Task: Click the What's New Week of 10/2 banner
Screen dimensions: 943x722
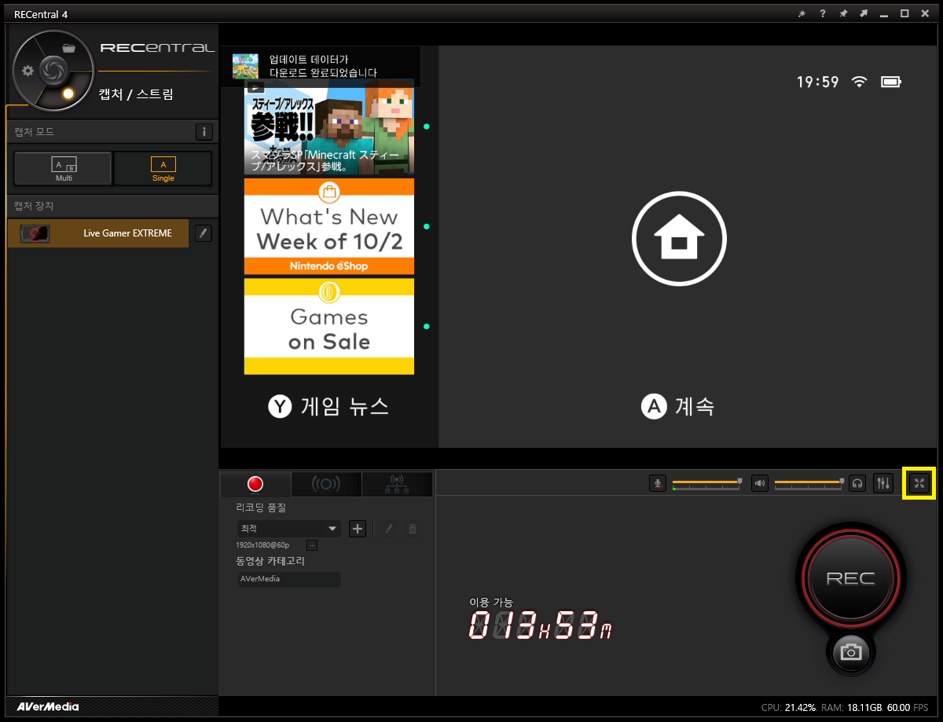Action: 329,226
